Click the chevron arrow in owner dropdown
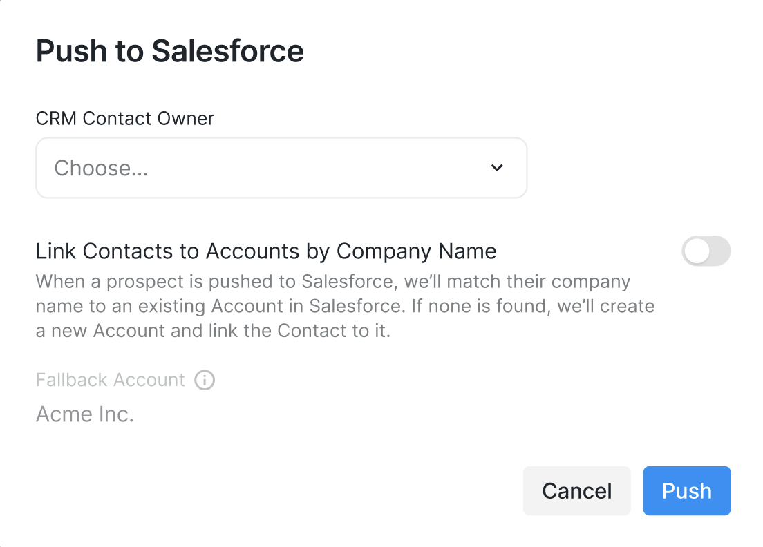The image size is (763, 547). point(497,168)
